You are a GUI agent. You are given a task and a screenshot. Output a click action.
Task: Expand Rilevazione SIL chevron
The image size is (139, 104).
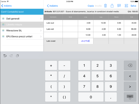pyautogui.click(x=41, y=31)
